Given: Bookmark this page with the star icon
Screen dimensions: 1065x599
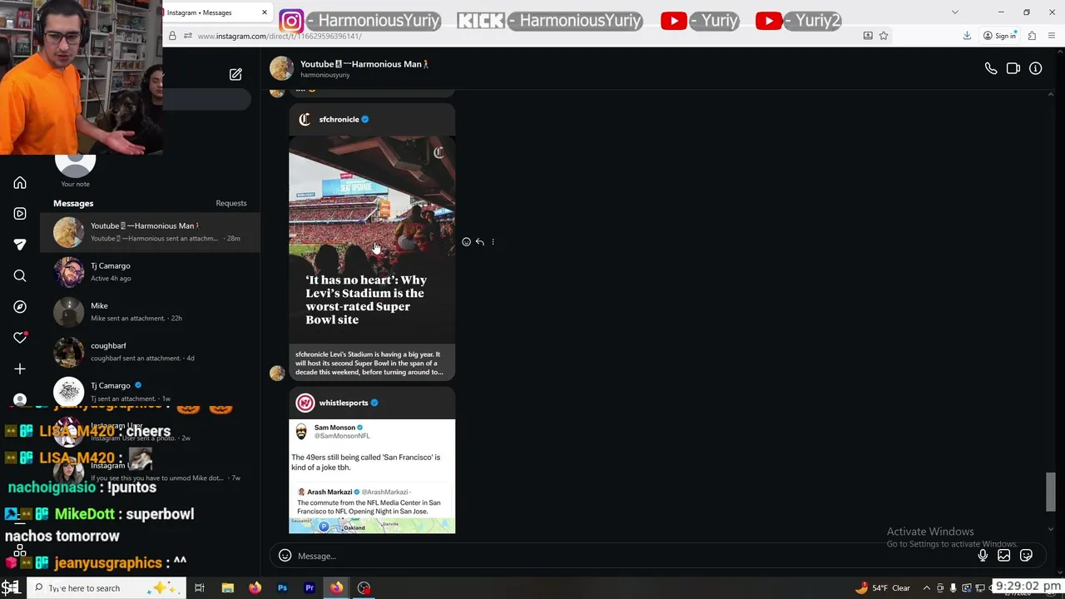Looking at the screenshot, I should (x=884, y=36).
